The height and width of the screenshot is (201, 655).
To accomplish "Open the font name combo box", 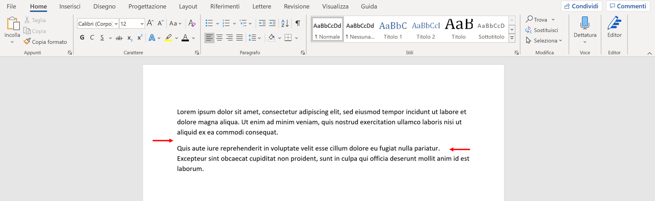I will pos(98,24).
